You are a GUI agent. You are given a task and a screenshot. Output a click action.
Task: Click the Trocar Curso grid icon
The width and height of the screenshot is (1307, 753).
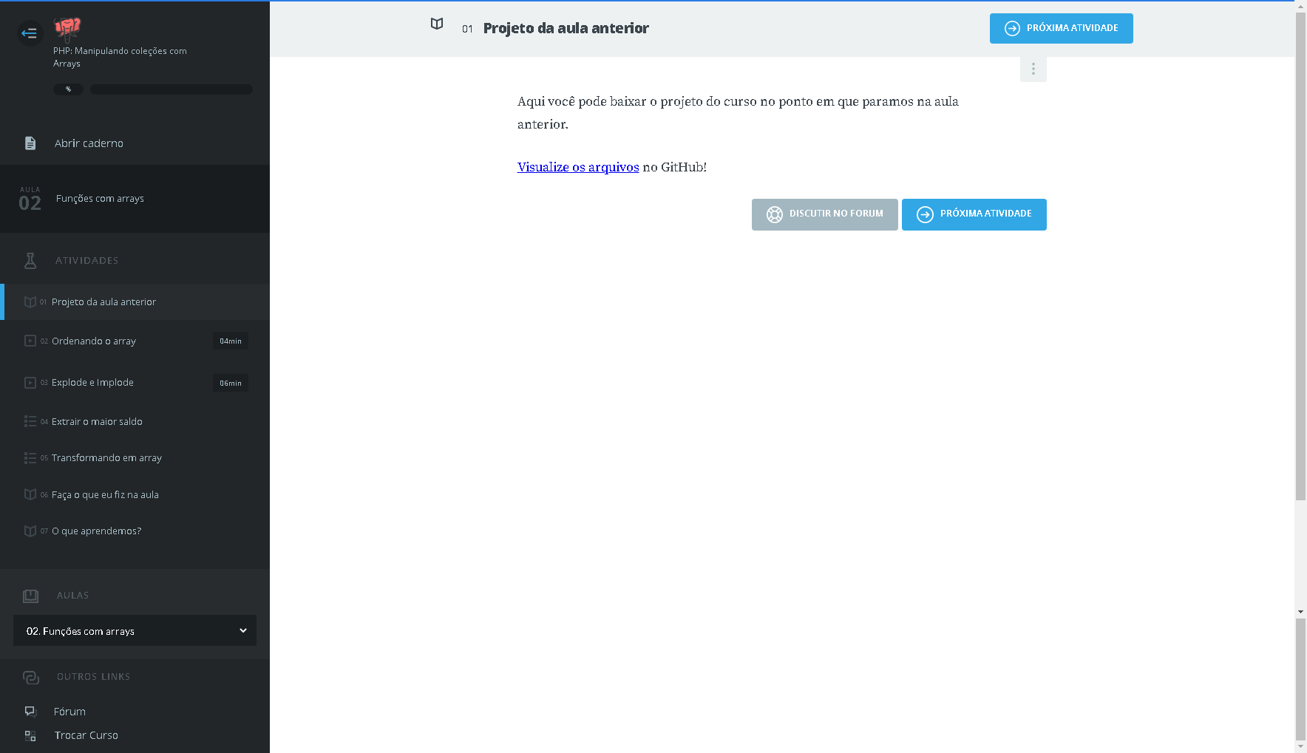coord(30,735)
